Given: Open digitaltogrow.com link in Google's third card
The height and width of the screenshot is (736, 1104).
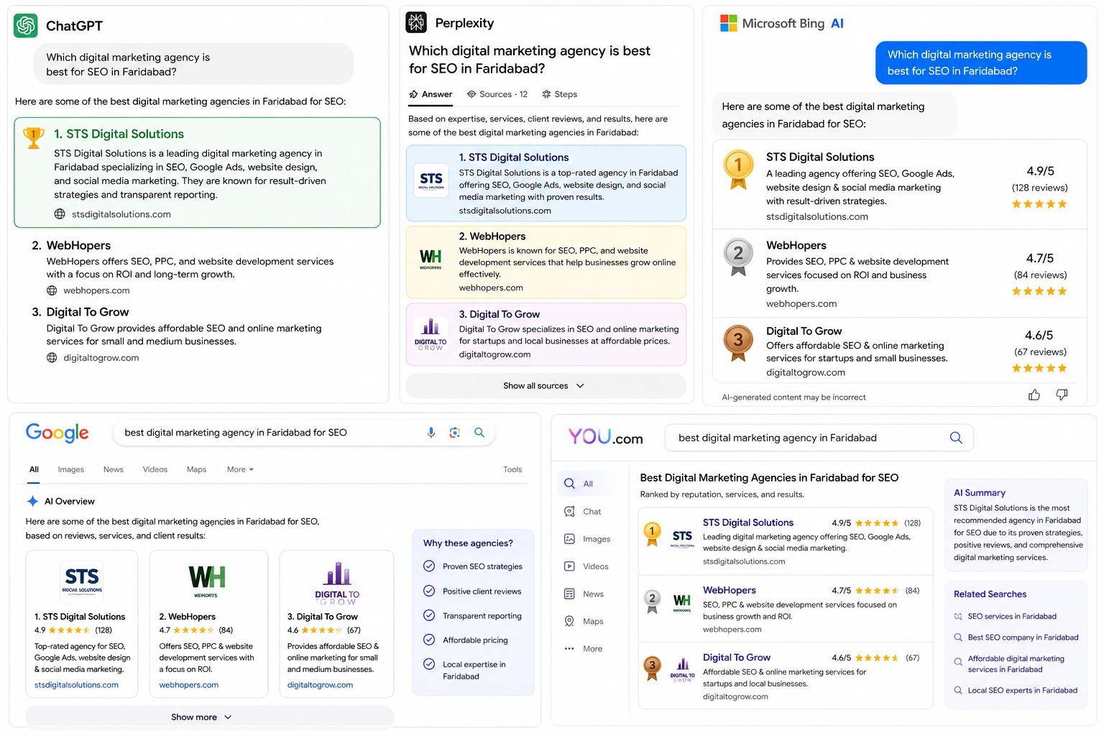Looking at the screenshot, I should click(320, 685).
